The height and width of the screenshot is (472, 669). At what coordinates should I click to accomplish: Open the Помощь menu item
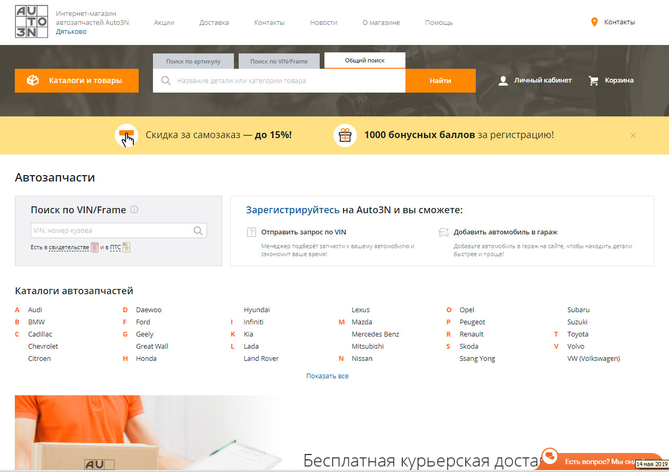(439, 22)
